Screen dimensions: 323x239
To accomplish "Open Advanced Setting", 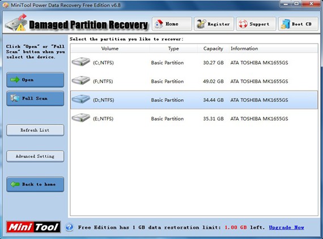I will 35,156.
